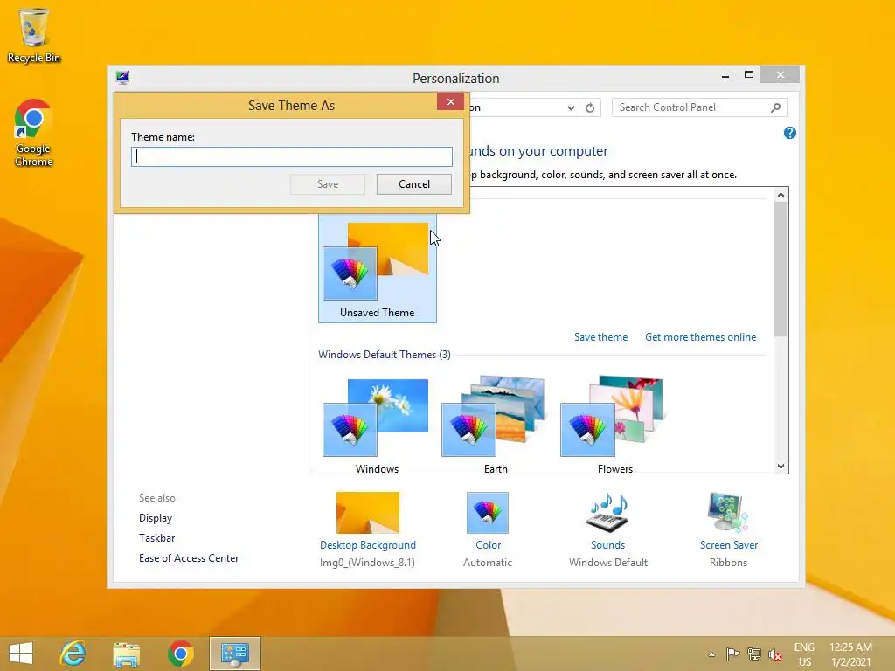This screenshot has height=671, width=895.
Task: Click the Screen Saver link text
Action: coord(729,545)
